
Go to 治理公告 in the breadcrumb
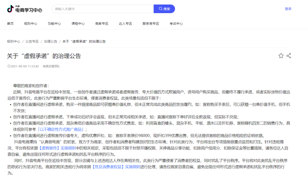(x=50, y=42)
